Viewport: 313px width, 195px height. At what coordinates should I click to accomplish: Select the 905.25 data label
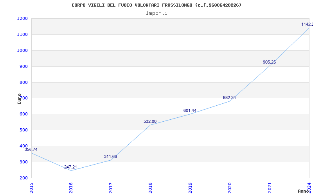(x=269, y=62)
